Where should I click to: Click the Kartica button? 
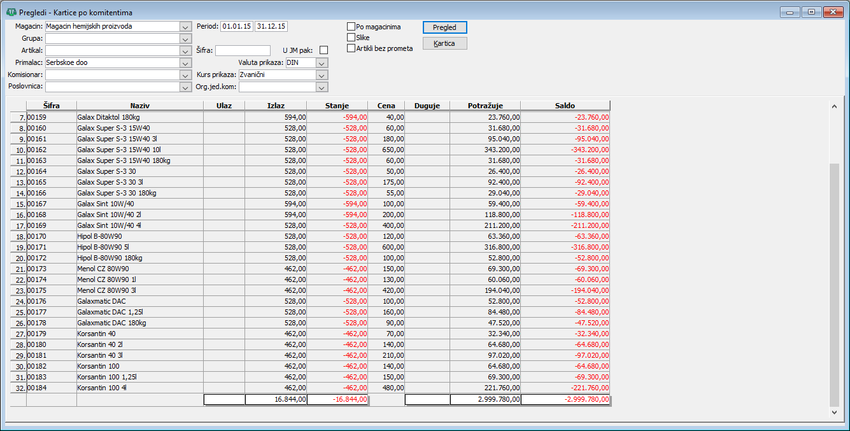(444, 43)
